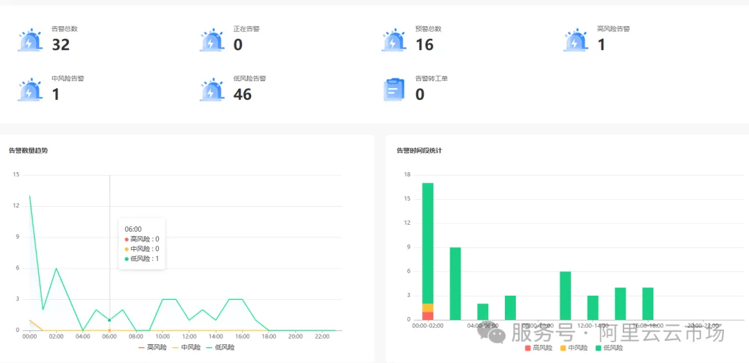Click the alarm icon beside 预警总数
The image size is (749, 363).
click(394, 40)
